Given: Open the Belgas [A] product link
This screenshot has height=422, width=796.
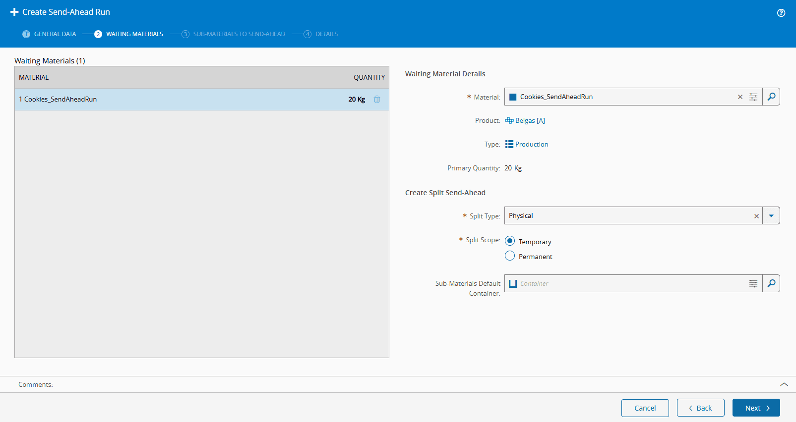Looking at the screenshot, I should (x=530, y=120).
